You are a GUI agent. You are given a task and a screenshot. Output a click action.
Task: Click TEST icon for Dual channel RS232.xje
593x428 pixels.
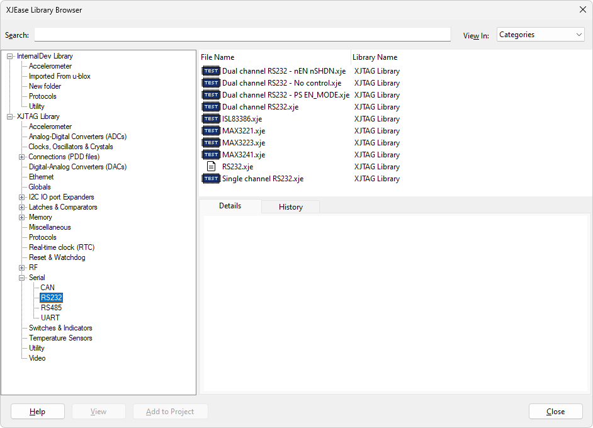pyautogui.click(x=211, y=107)
